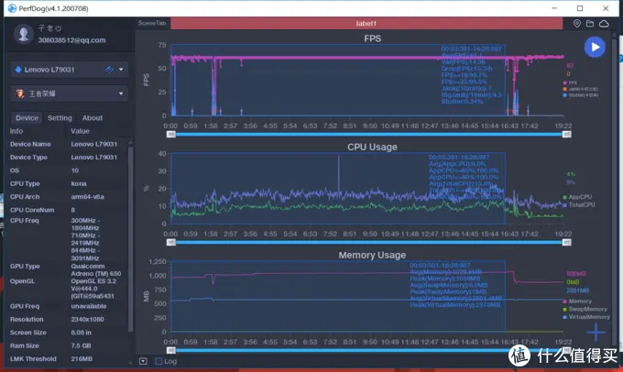Click the Memory Usage left range slider handle
The image size is (623, 372).
pyautogui.click(x=170, y=350)
